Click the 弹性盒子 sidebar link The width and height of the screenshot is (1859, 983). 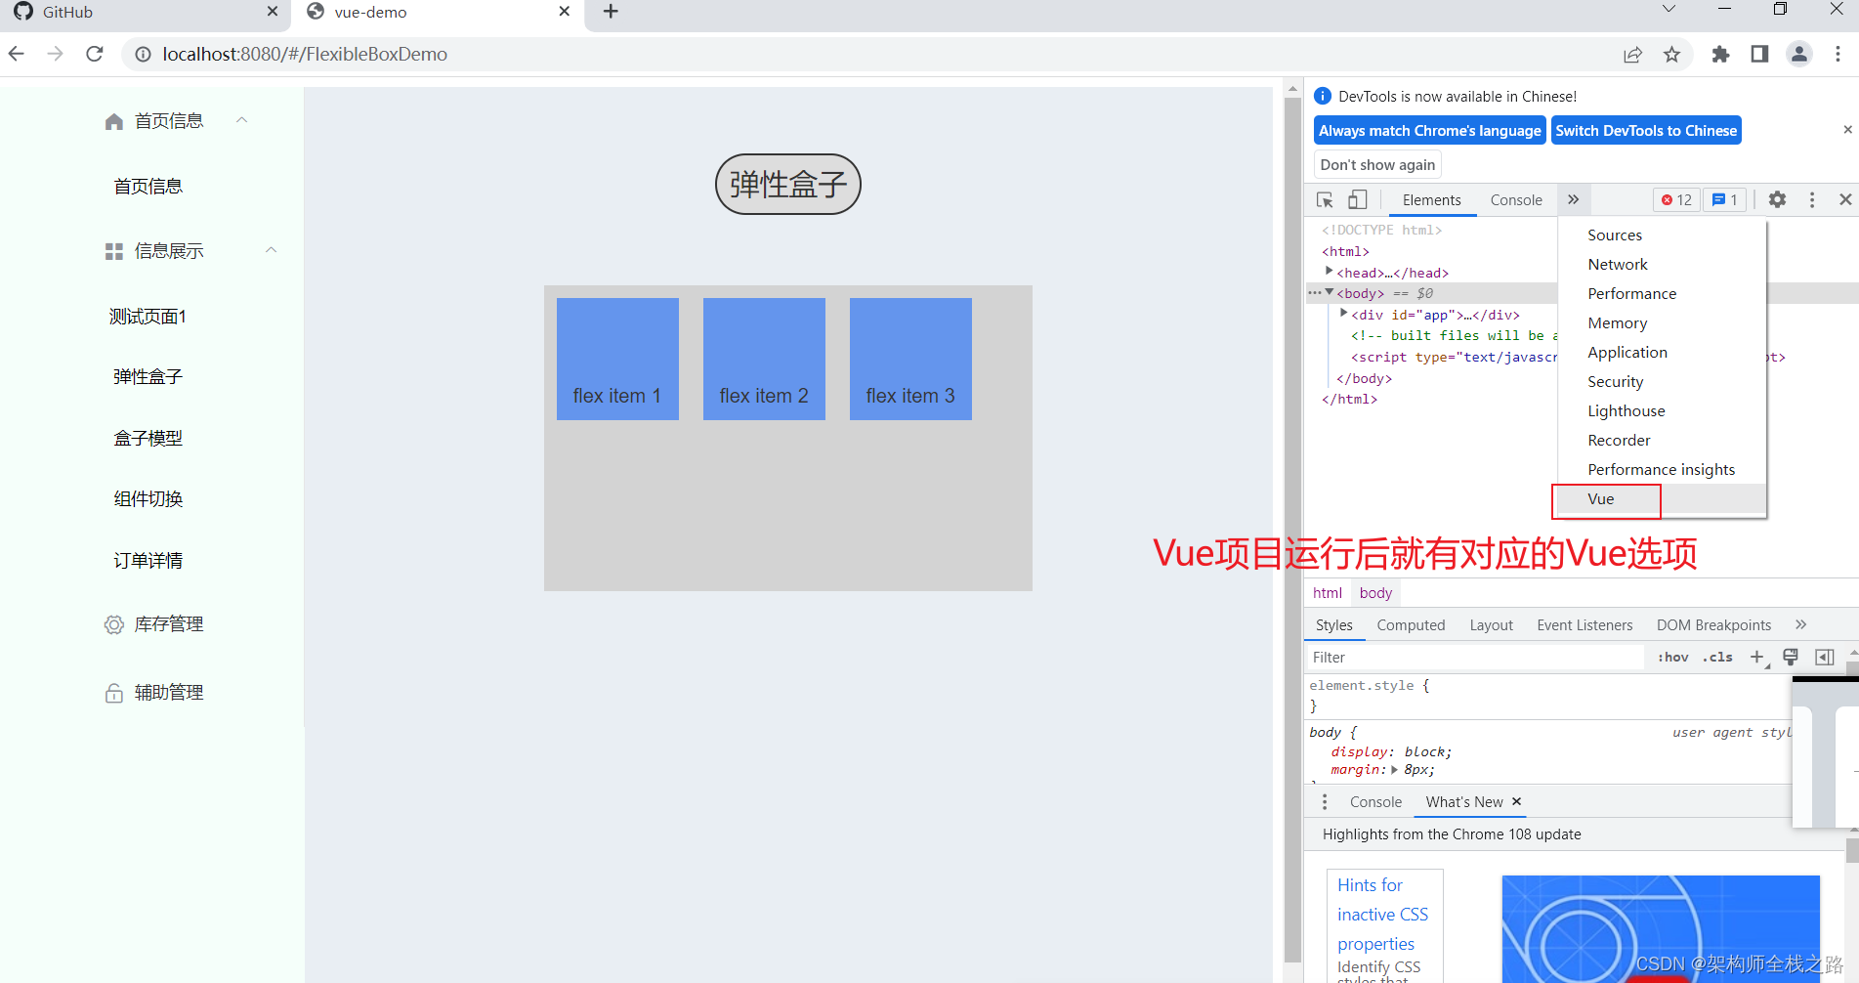coord(148,376)
